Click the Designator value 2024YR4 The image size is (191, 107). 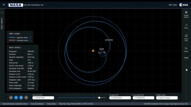[31, 51]
